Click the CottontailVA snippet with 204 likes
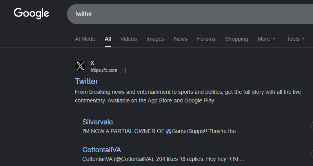 (x=163, y=159)
